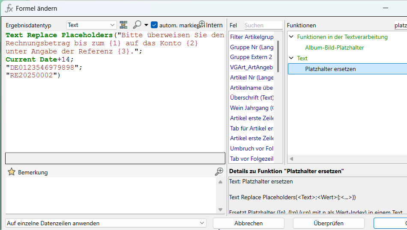Click the fx icon in the title bar

pos(9,8)
